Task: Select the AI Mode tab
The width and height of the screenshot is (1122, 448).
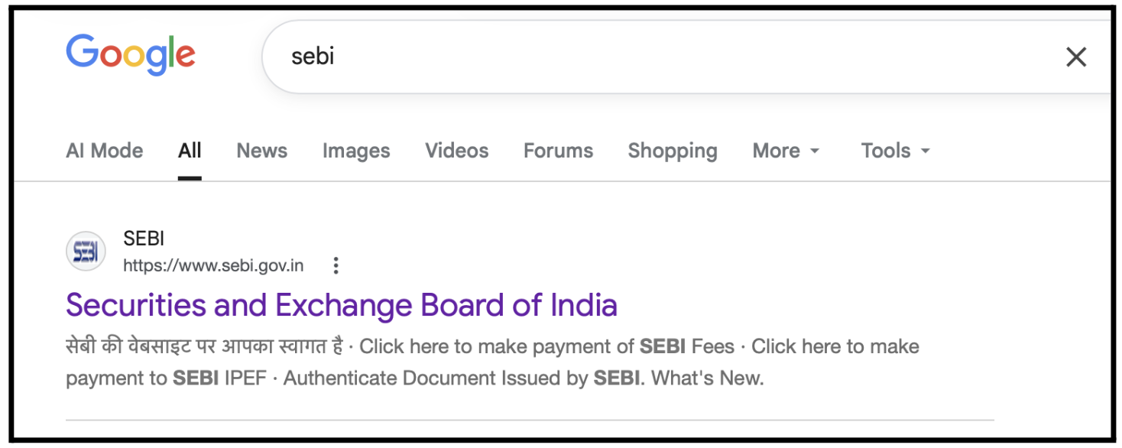Action: 104,151
